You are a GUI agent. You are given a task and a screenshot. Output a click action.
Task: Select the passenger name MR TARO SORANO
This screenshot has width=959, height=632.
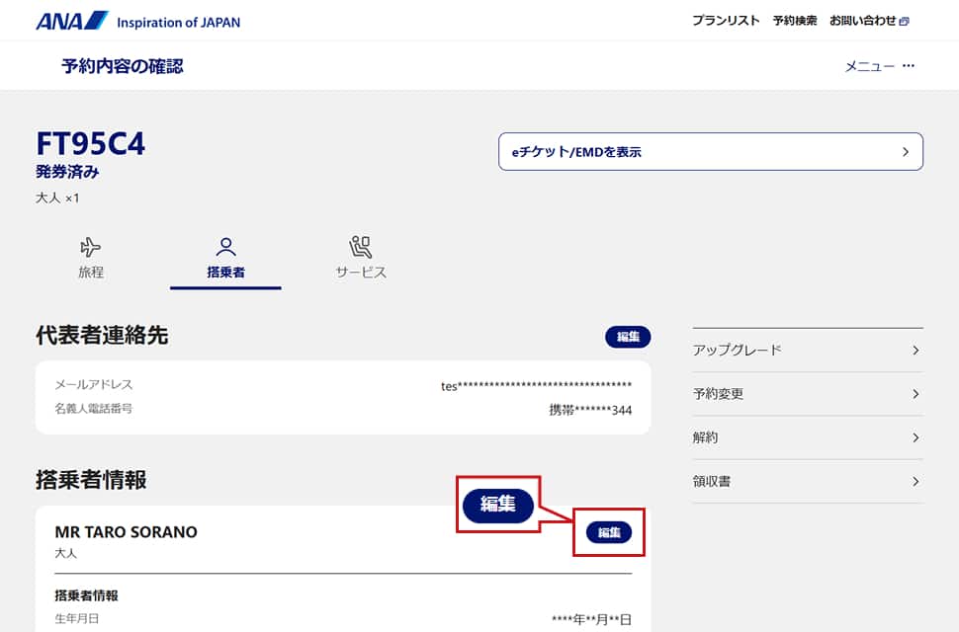(x=127, y=532)
